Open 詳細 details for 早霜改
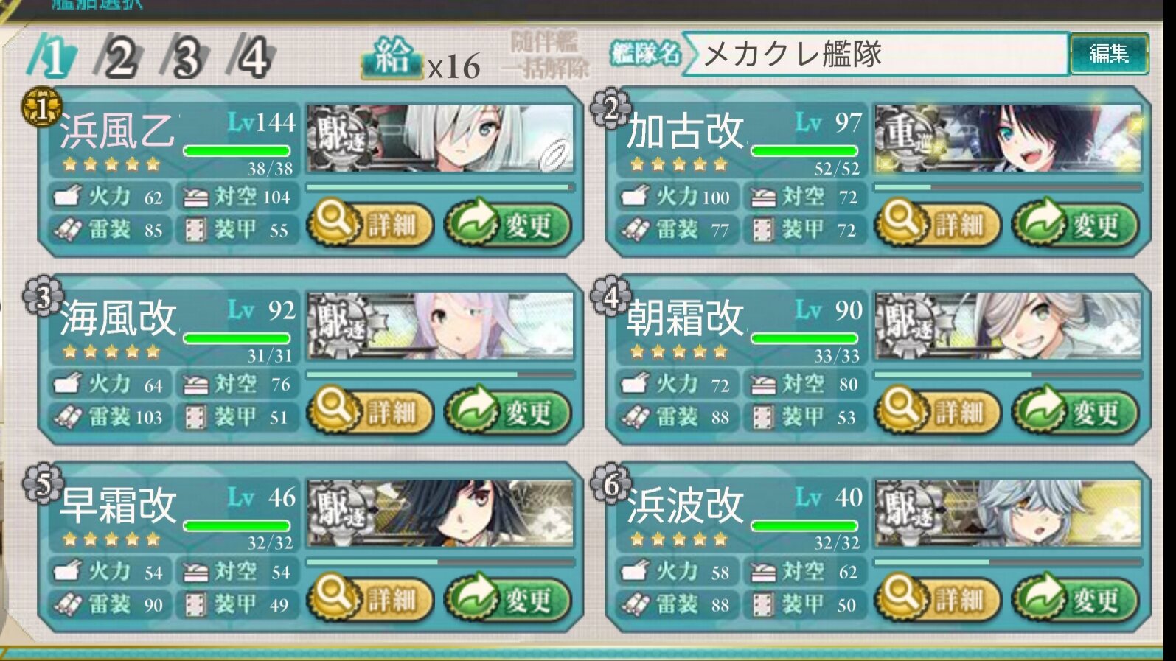Viewport: 1176px width, 661px height. point(370,598)
